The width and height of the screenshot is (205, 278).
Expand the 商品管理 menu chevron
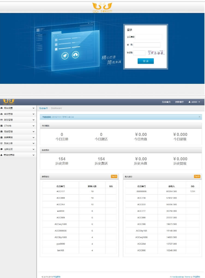point(34,131)
